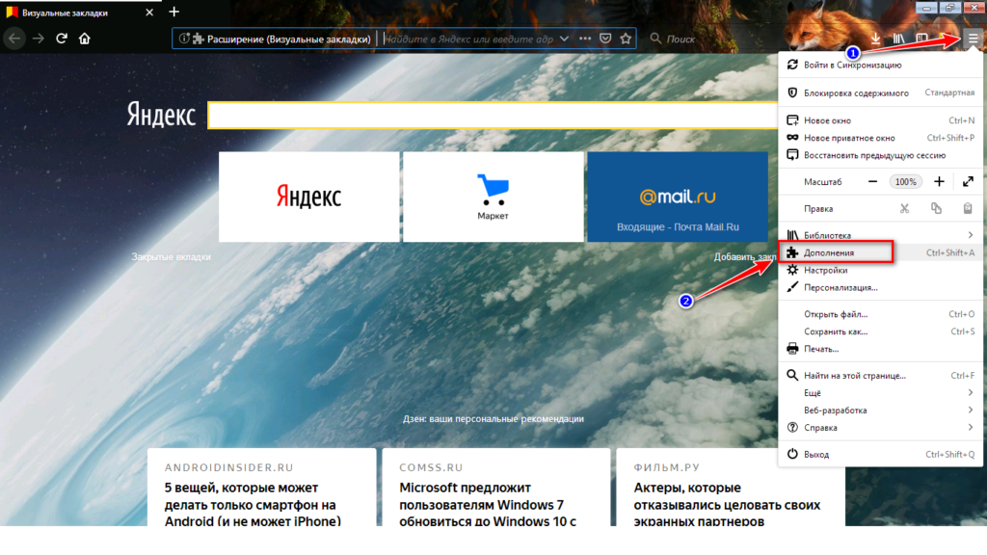Open new tab with plus button

pos(174,12)
